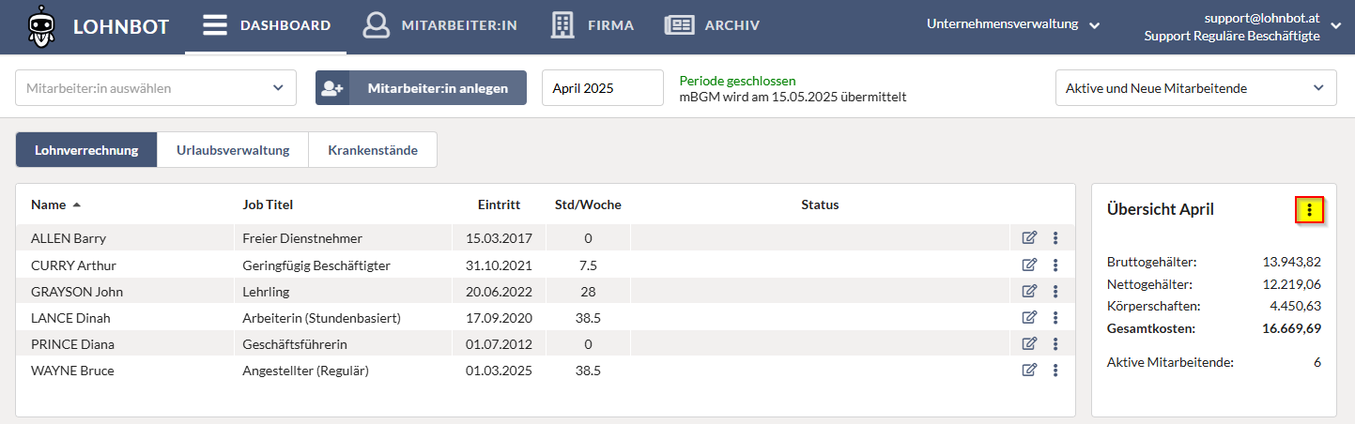Open the Aktive und Neue Mitarbeitende filter
This screenshot has width=1355, height=424.
pos(1195,88)
